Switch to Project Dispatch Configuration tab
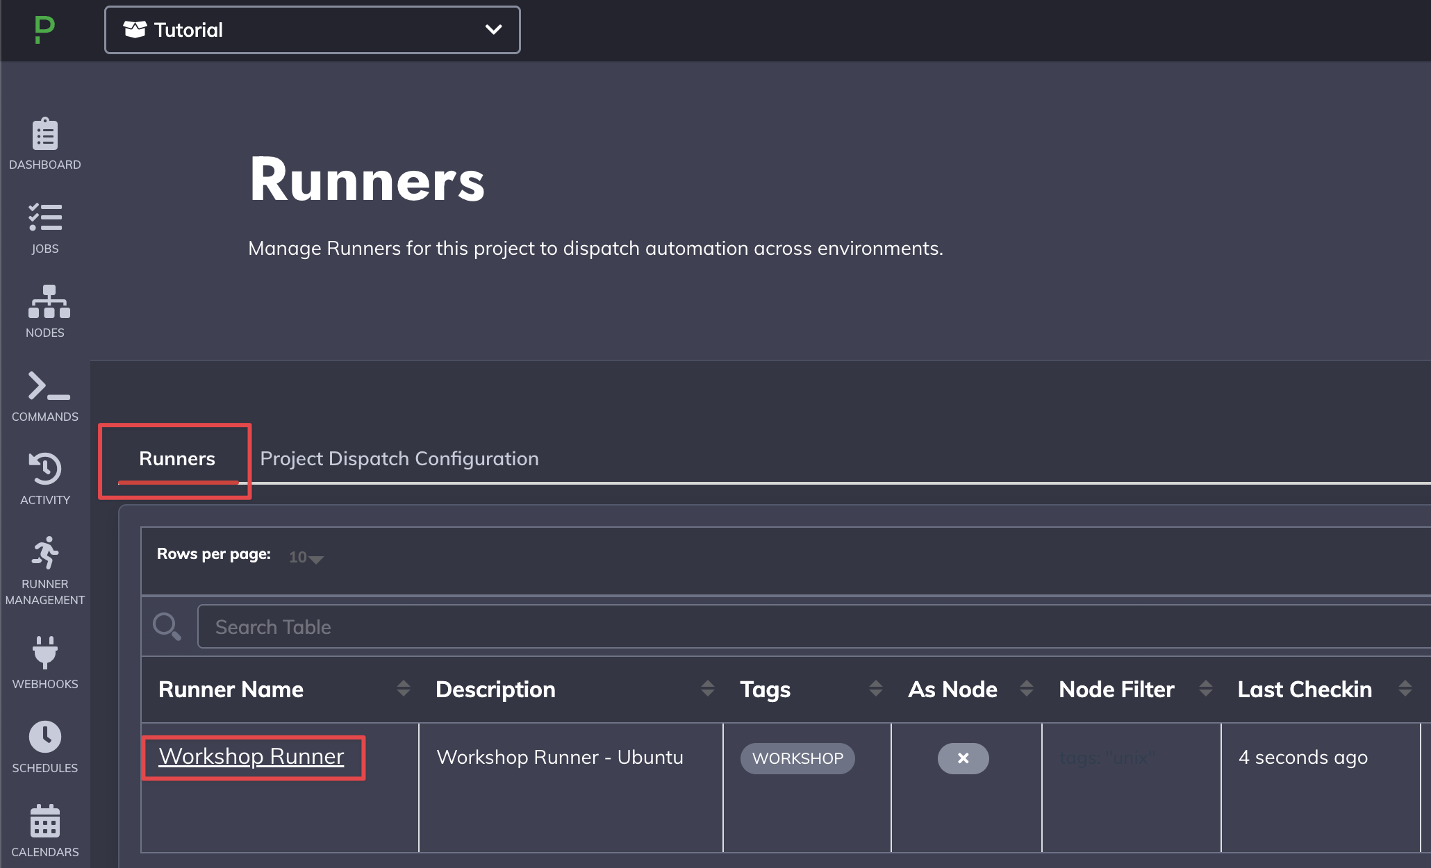Image resolution: width=1431 pixels, height=868 pixels. 399,459
